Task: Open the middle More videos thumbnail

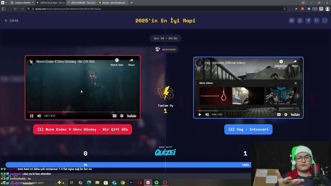Action: (x=248, y=96)
